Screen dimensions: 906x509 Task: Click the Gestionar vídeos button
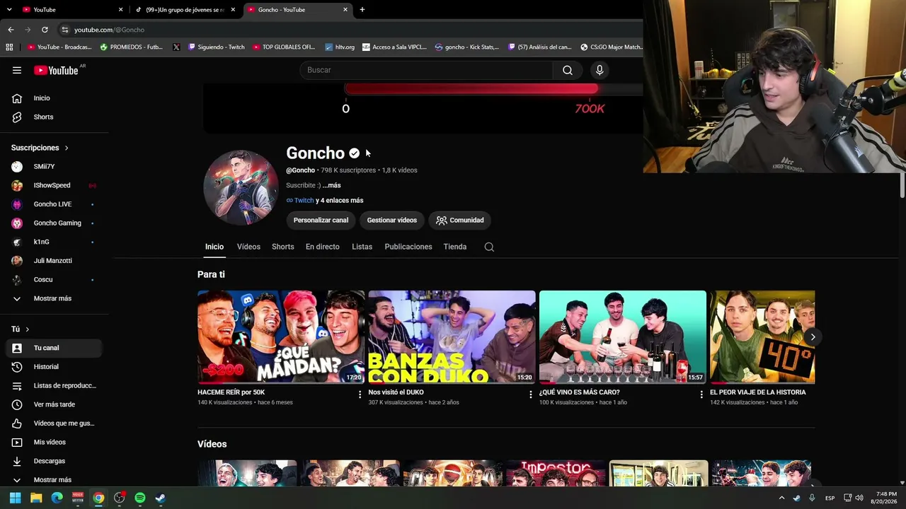pyautogui.click(x=392, y=220)
